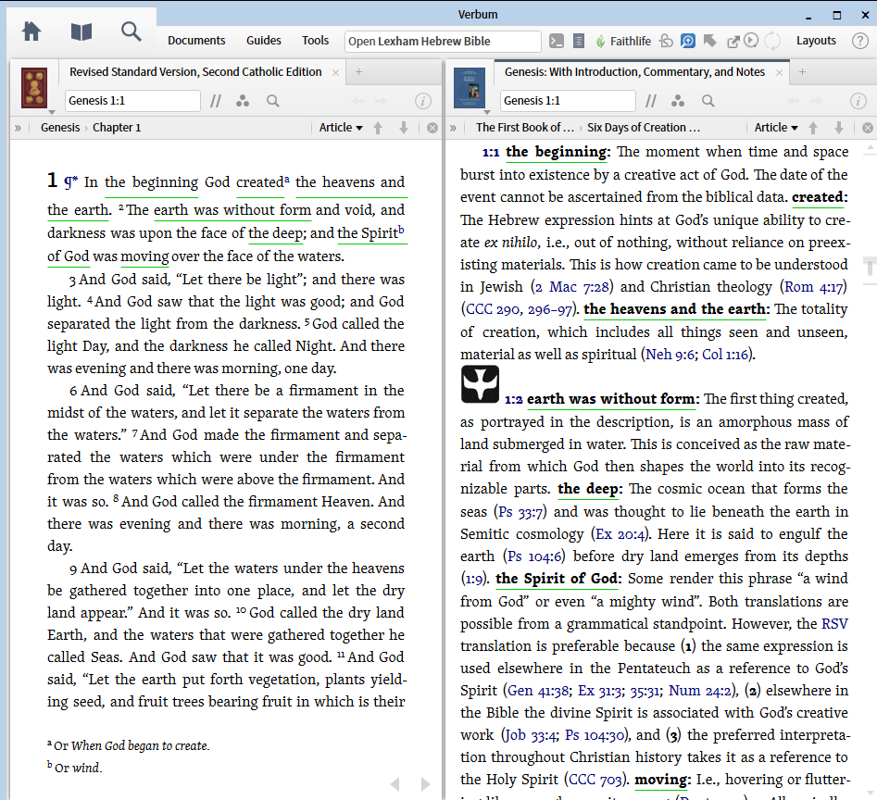Go to next article in RSV panel
Viewport: 877px width, 800px height.
[404, 128]
